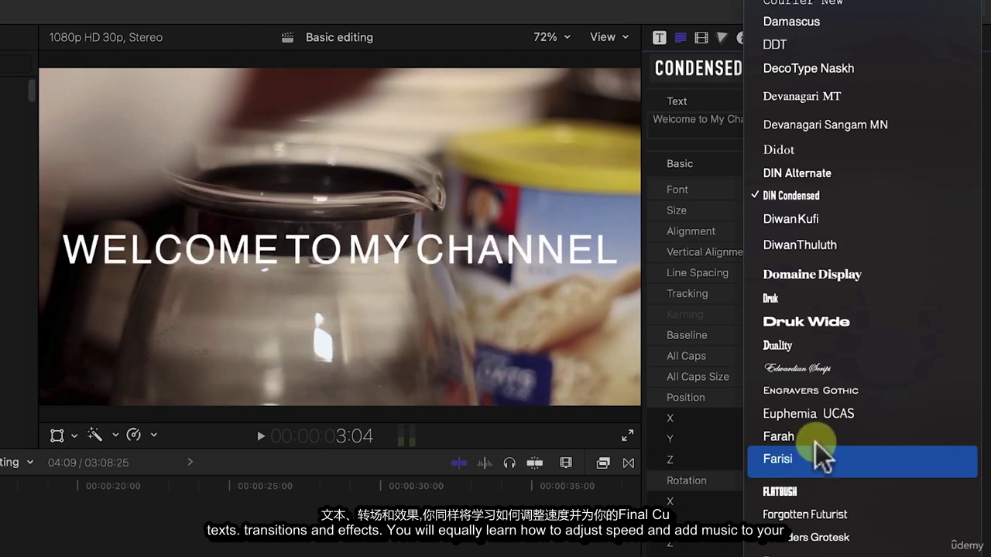Screen dimensions: 991x557
Task: Open the Video inspector filmstrip icon
Action: tap(701, 37)
